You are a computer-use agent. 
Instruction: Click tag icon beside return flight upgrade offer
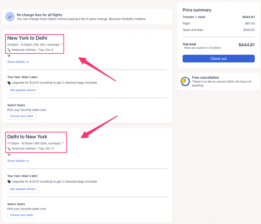(9, 182)
